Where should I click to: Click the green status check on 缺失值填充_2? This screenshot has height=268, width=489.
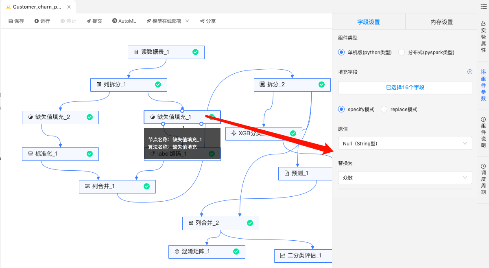(90, 117)
